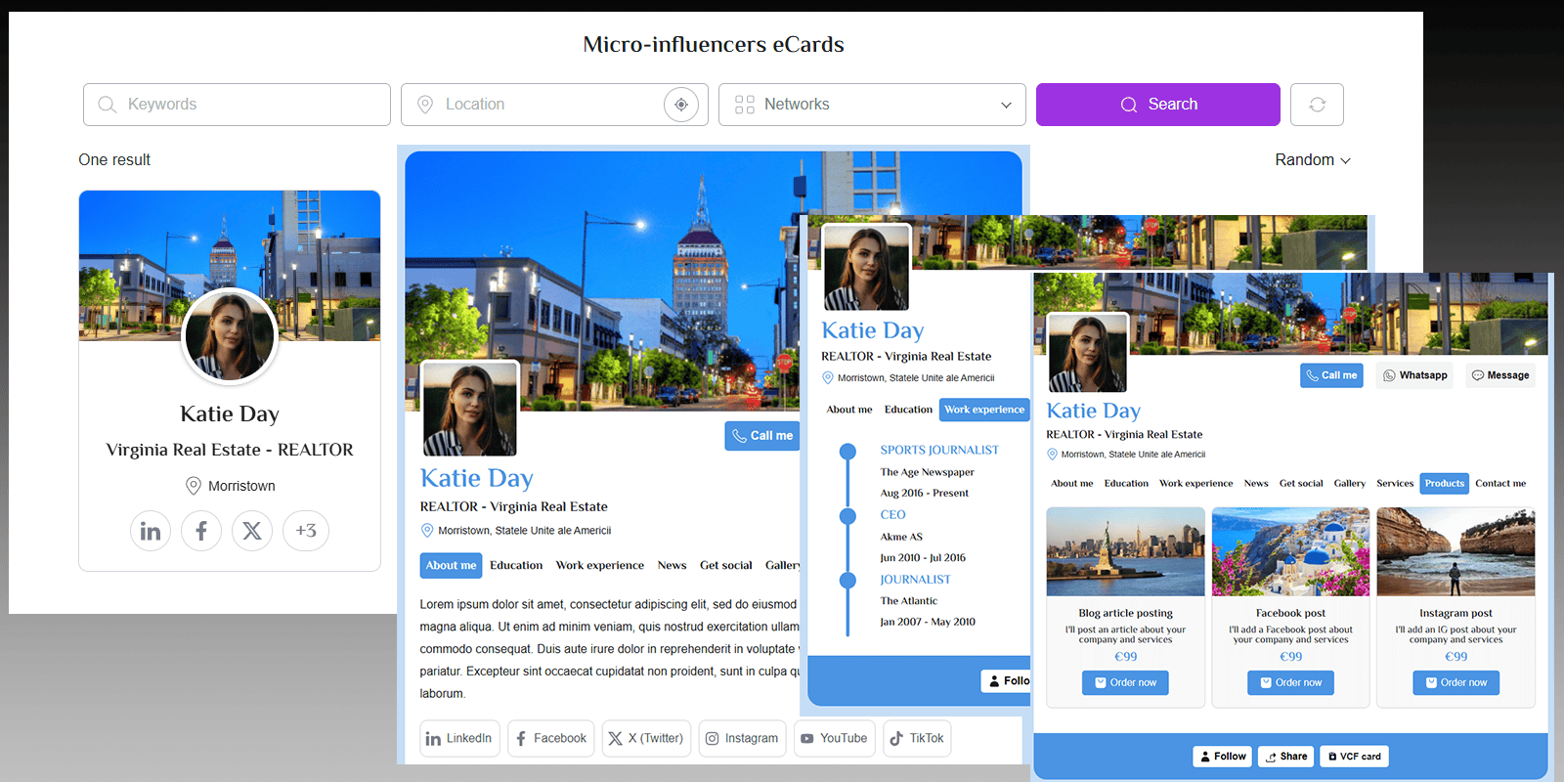This screenshot has height=782, width=1564.
Task: Switch to the Work experience tab
Action: pyautogui.click(x=984, y=410)
